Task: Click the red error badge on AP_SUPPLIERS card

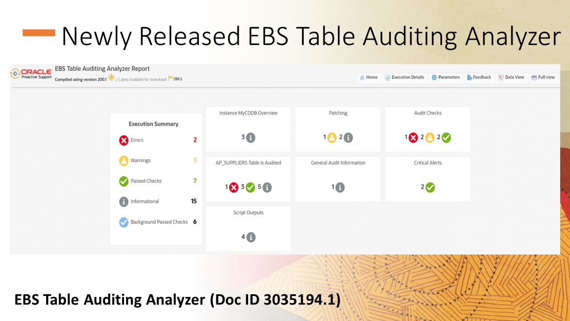Action: point(233,187)
